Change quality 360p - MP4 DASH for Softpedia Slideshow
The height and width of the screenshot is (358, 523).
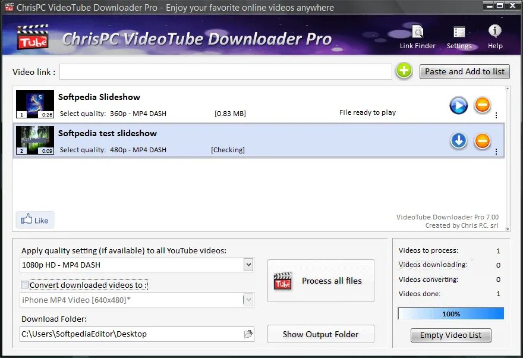click(138, 114)
